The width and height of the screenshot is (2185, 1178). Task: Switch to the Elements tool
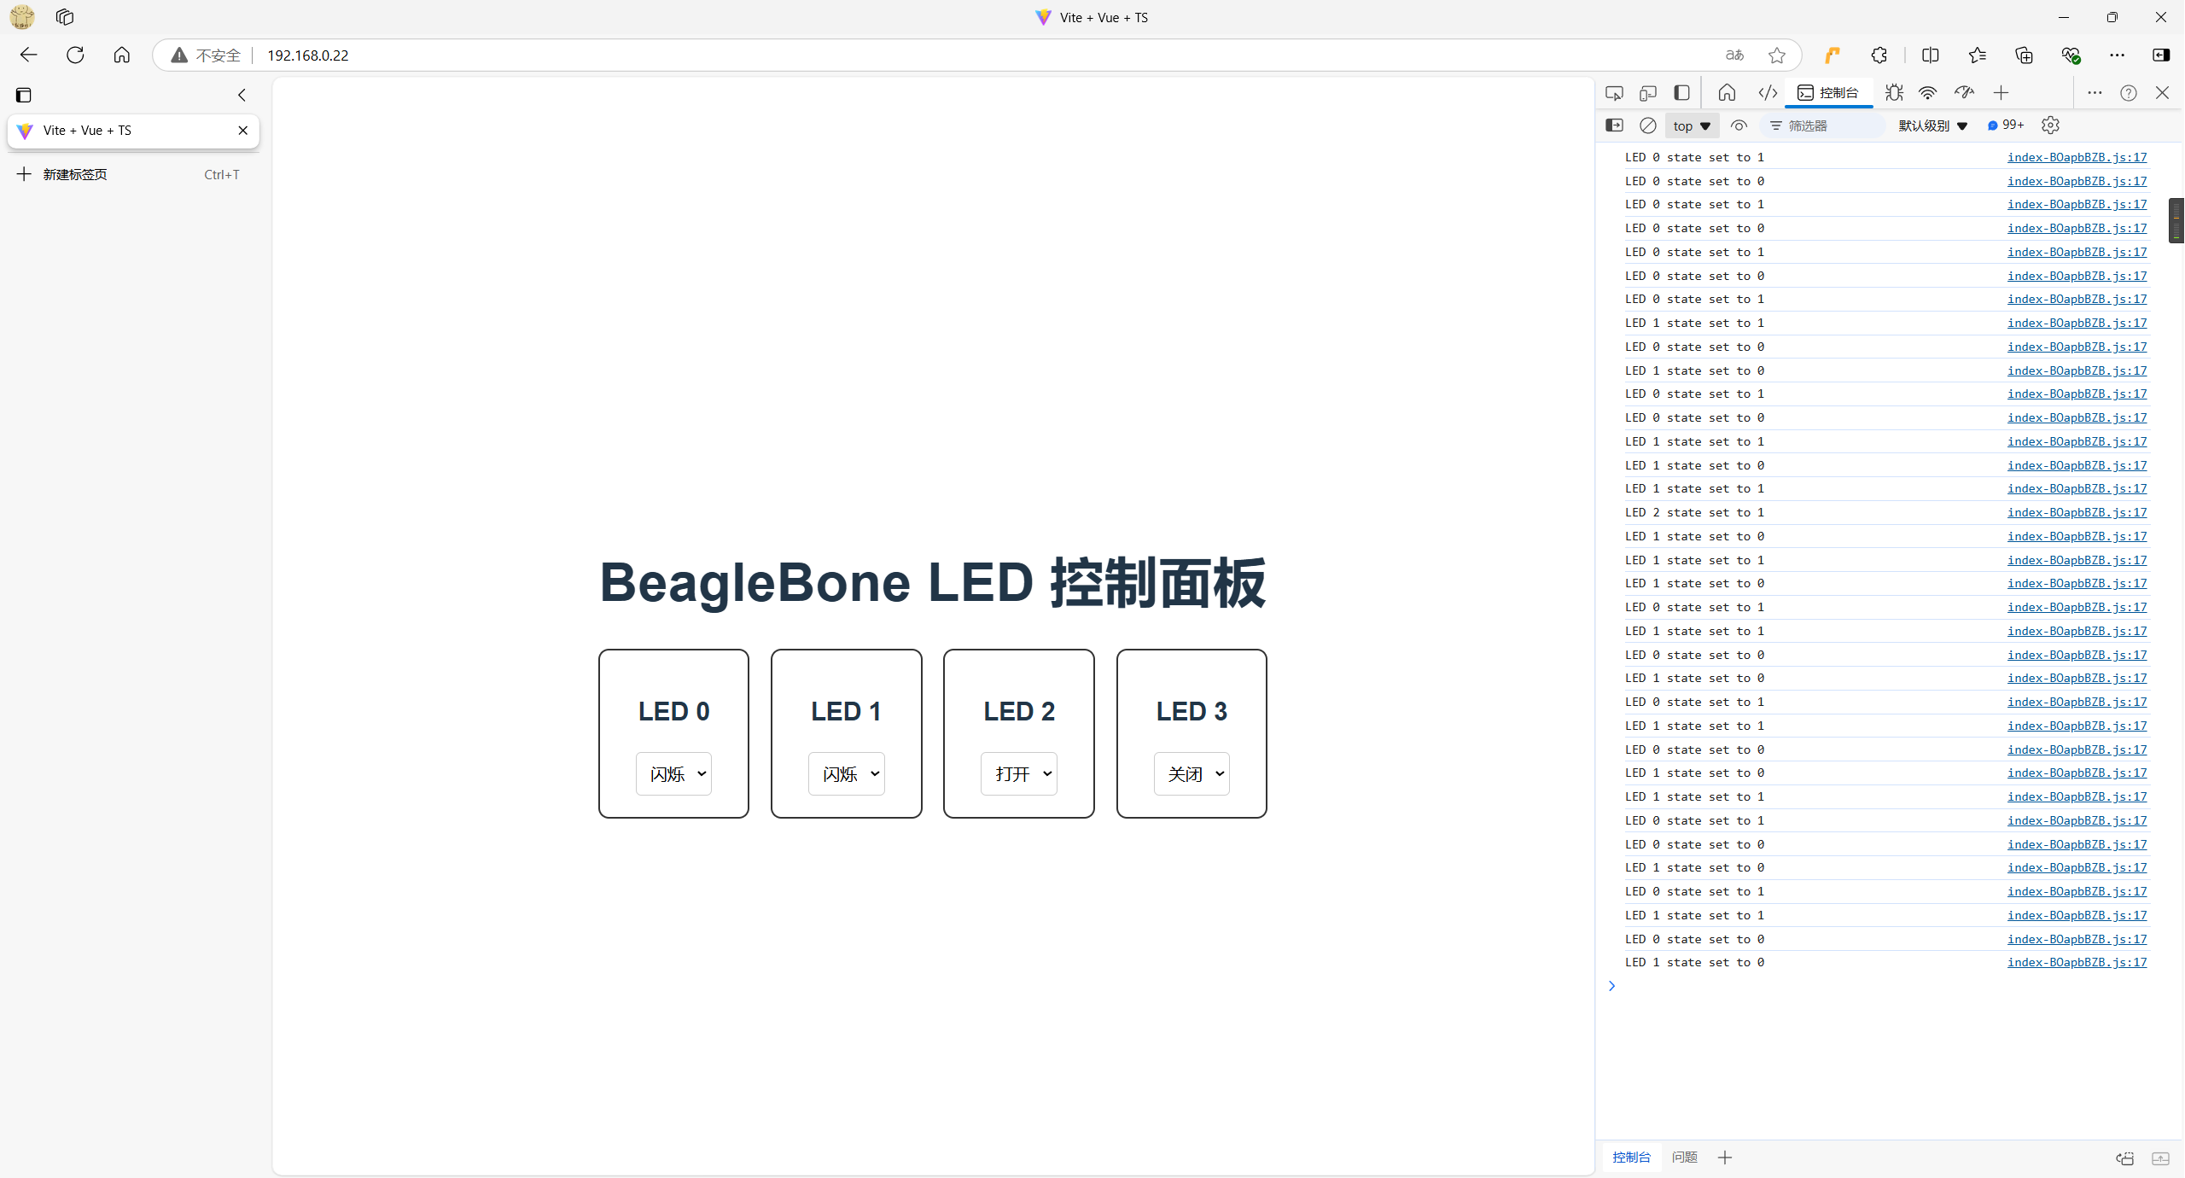click(1768, 93)
